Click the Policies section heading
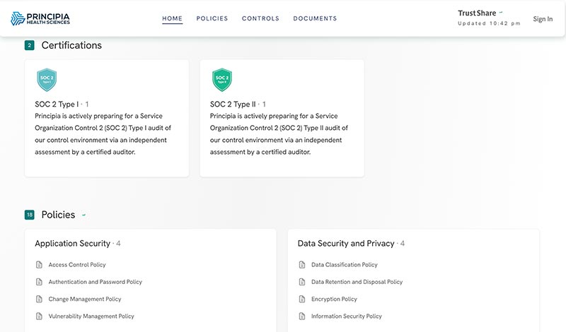 coord(58,215)
